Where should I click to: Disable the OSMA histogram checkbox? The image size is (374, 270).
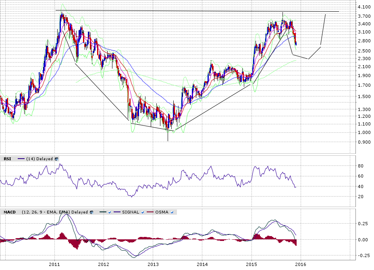[x=172, y=212]
